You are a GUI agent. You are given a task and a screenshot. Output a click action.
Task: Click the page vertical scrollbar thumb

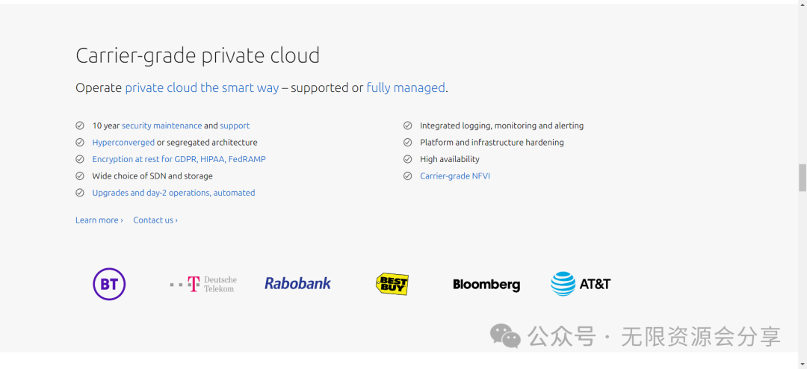[x=802, y=178]
